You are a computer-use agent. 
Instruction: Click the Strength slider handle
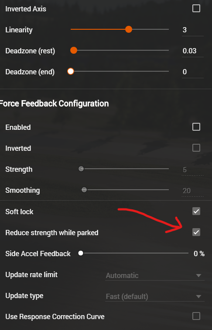(x=81, y=169)
